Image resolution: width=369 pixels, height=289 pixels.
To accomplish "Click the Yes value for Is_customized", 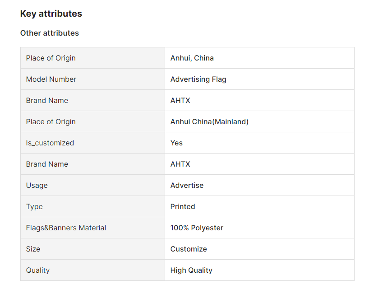I will pos(176,143).
